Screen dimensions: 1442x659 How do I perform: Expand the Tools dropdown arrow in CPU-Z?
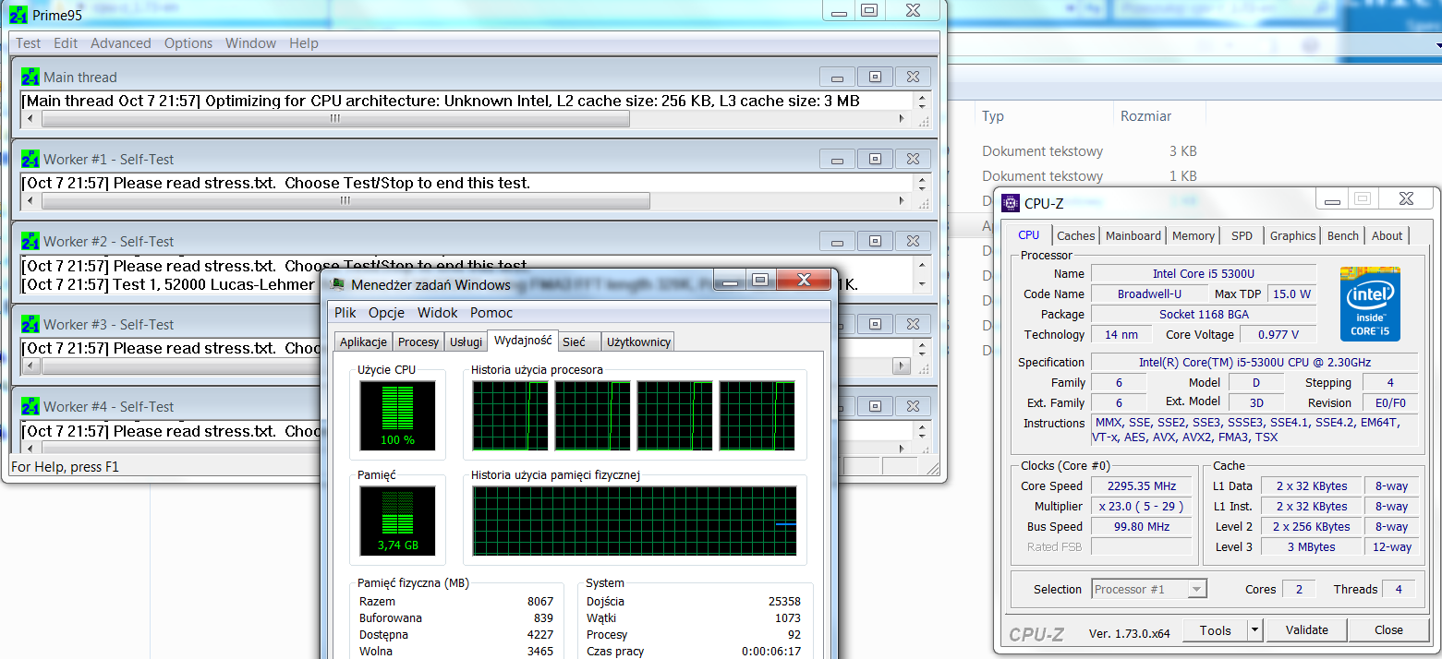pyautogui.click(x=1254, y=630)
